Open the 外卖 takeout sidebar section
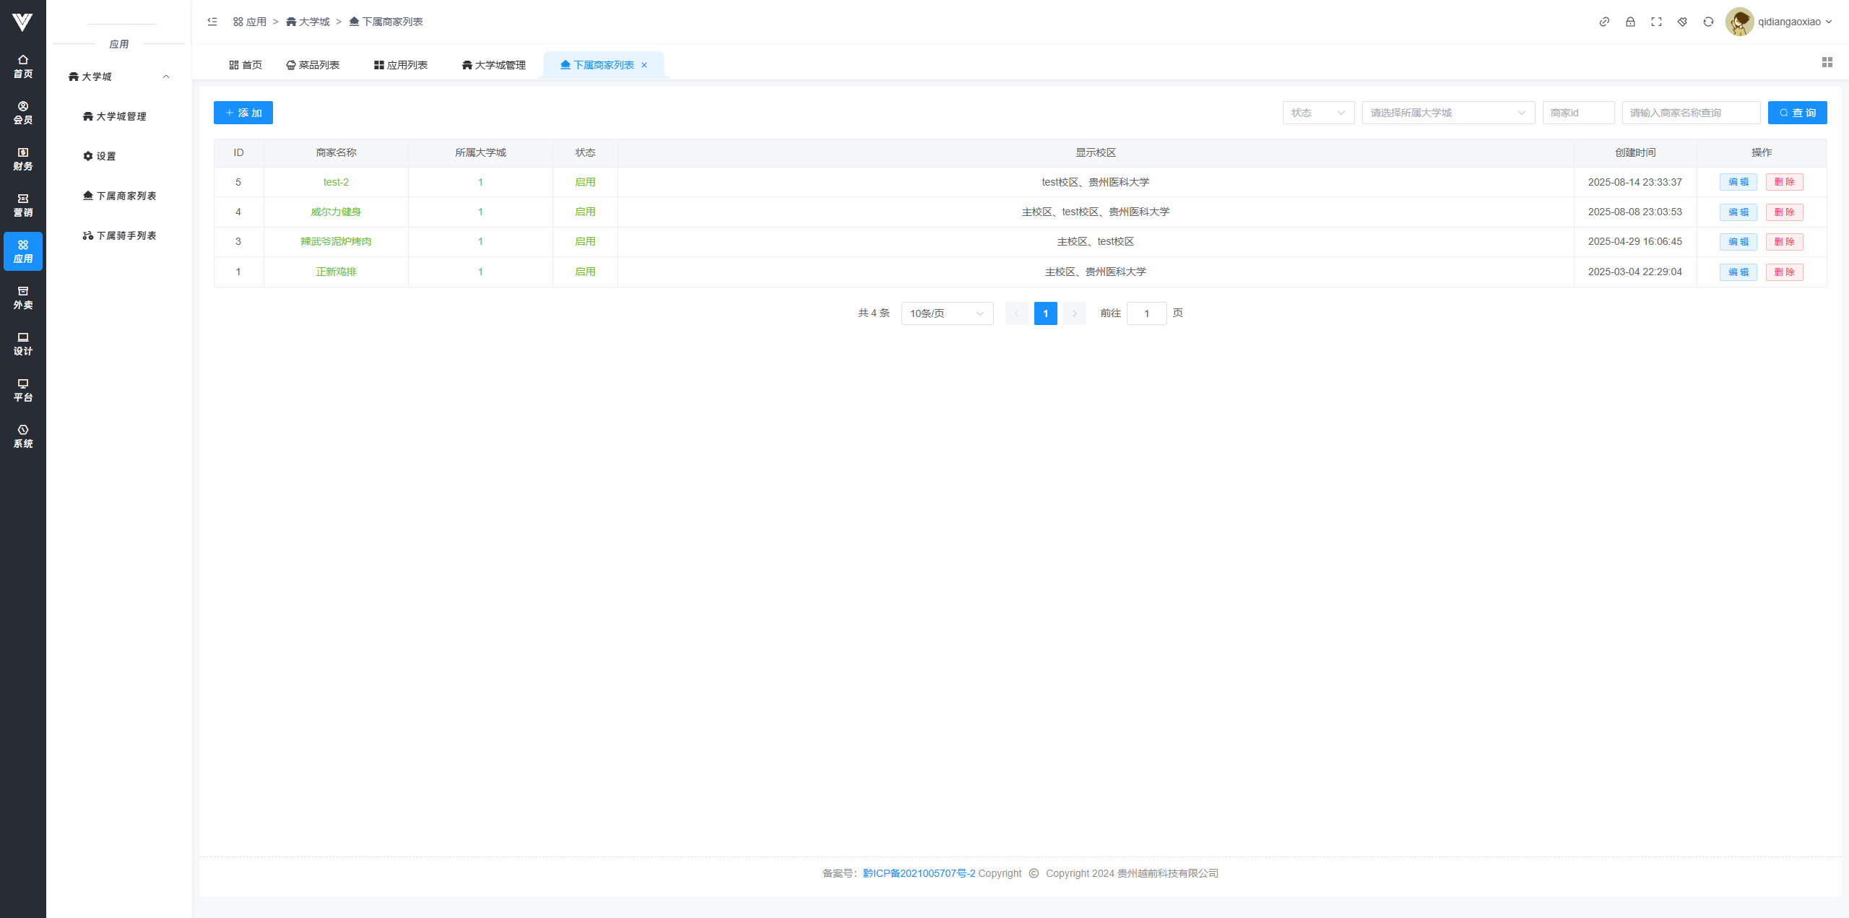 [x=23, y=298]
